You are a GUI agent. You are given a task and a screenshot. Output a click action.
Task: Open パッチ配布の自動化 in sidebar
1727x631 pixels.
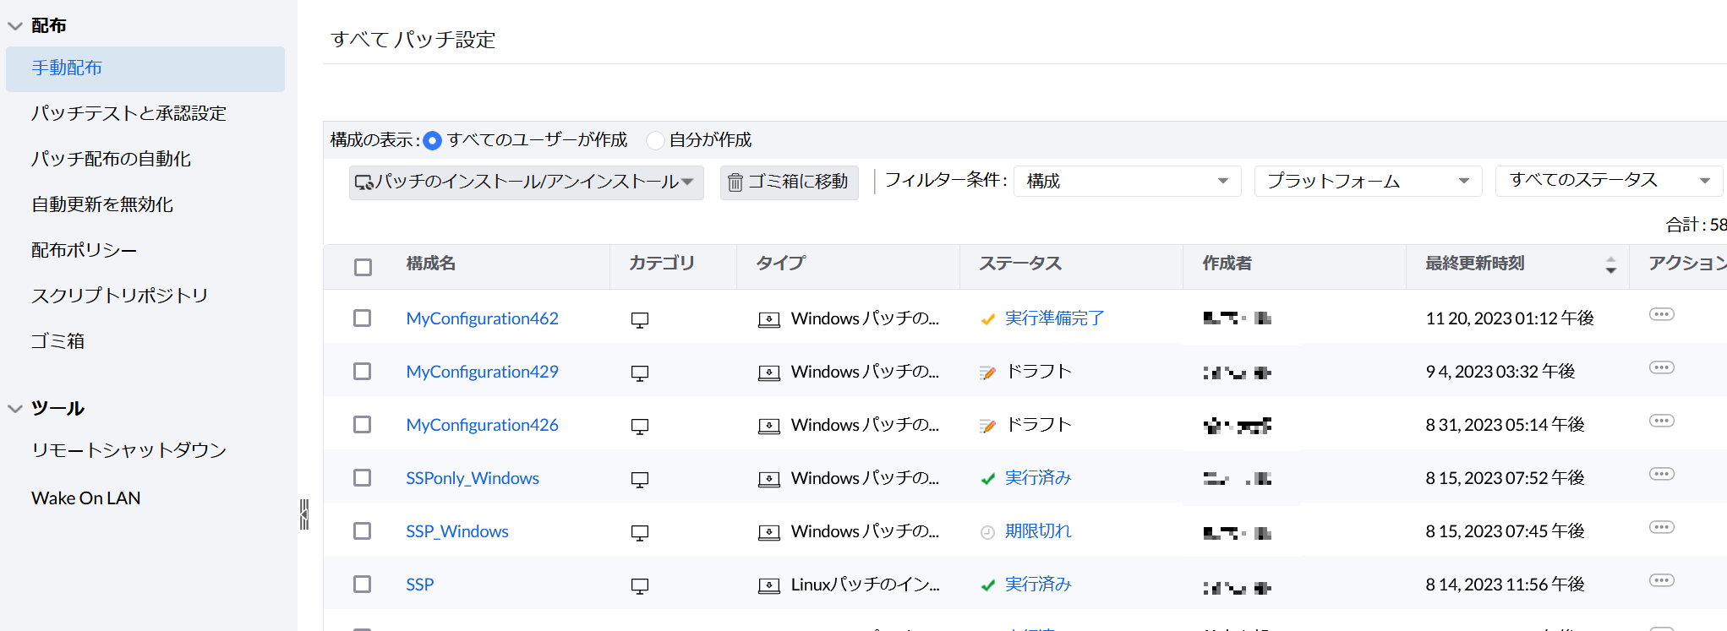pyautogui.click(x=112, y=159)
